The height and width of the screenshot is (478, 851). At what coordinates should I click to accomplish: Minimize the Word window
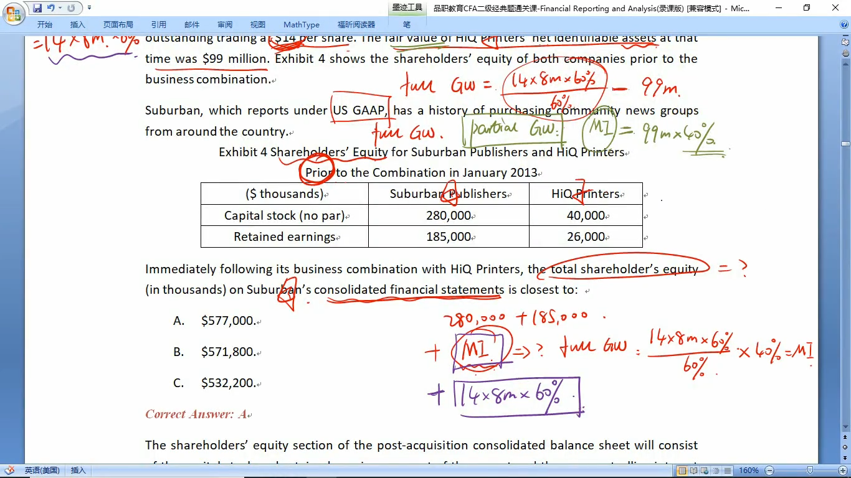point(779,8)
